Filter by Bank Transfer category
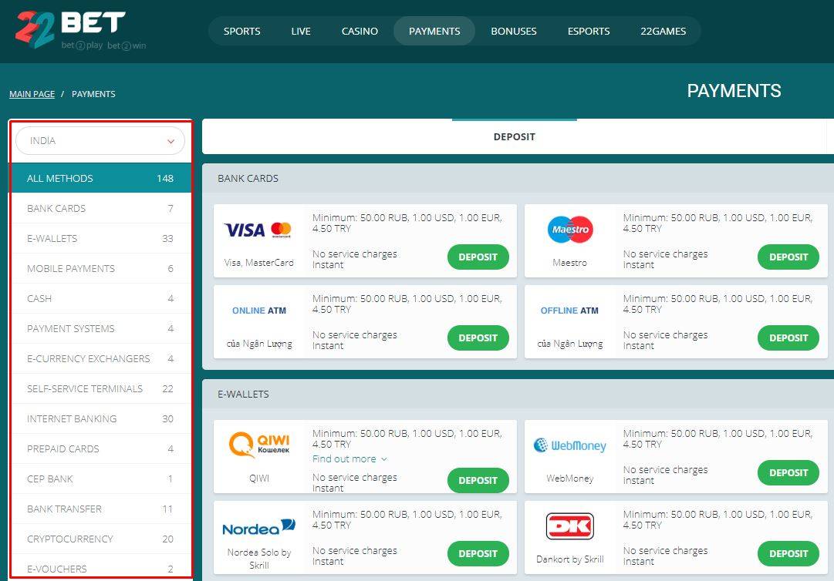 [100, 509]
